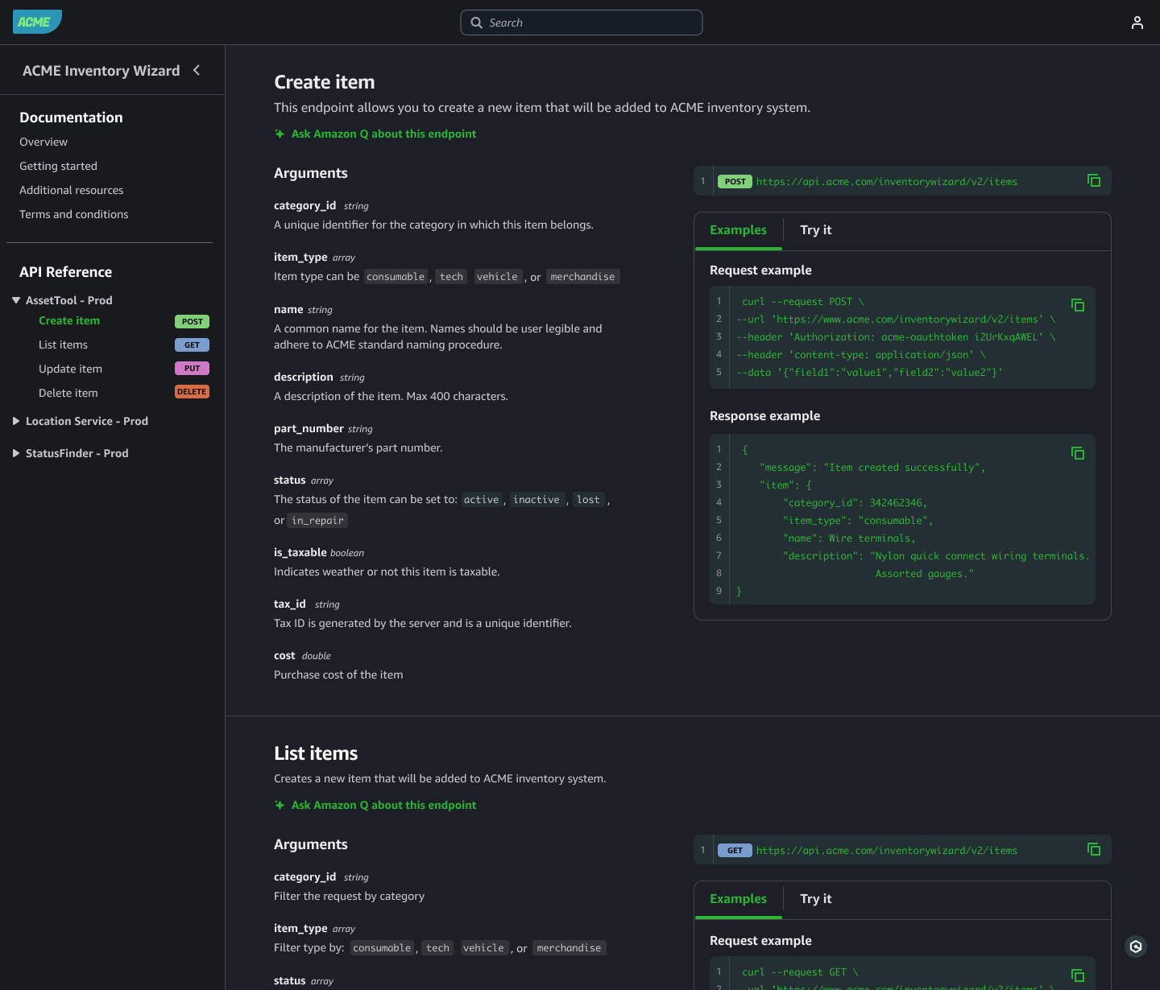Open Terms and conditions page

click(x=74, y=214)
